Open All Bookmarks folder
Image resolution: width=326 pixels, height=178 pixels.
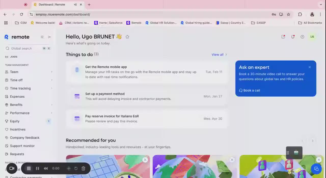tap(310, 23)
